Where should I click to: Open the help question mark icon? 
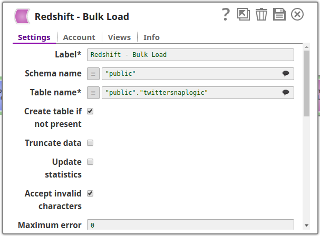point(226,14)
